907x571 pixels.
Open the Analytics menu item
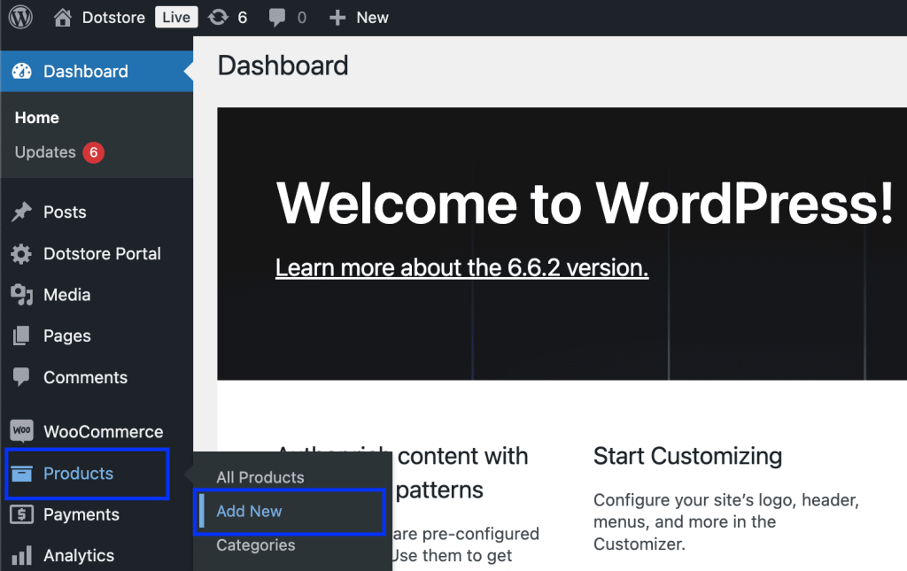coord(79,555)
